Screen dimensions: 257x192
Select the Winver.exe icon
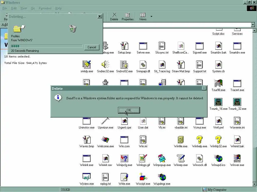[237, 158]
